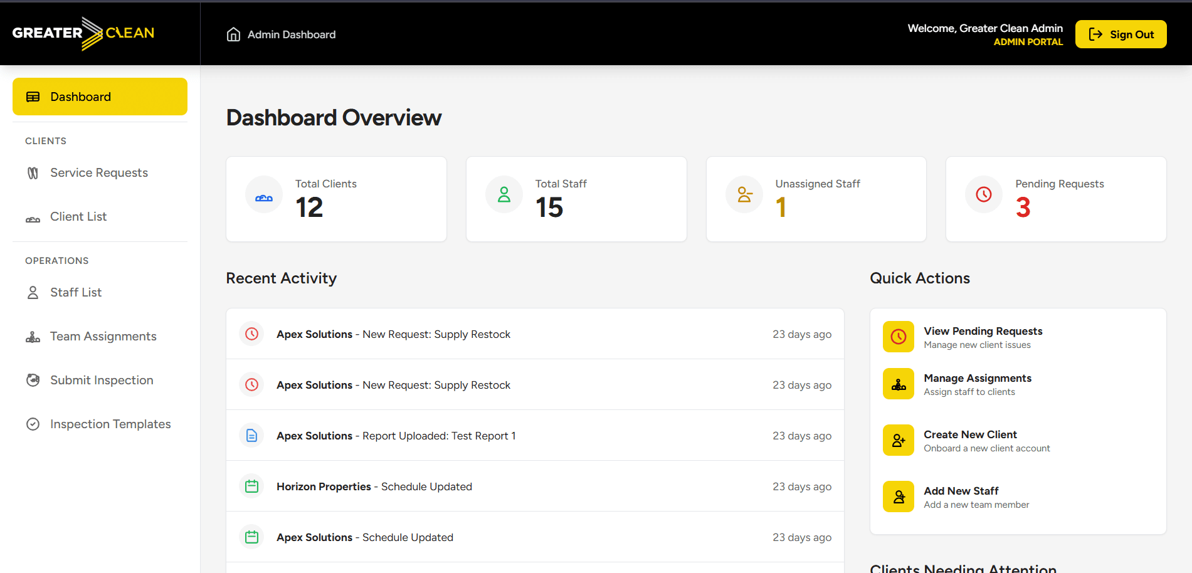The width and height of the screenshot is (1192, 573).
Task: Click the Pending Requests red clock icon
Action: pos(983,195)
